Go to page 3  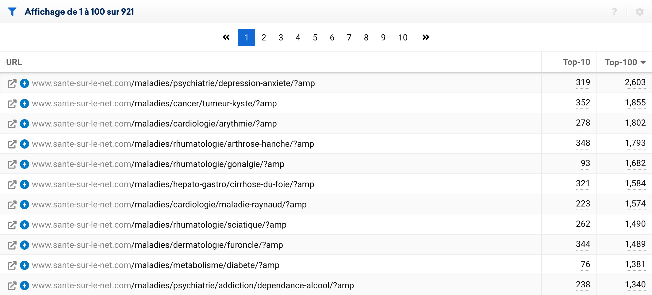point(281,37)
